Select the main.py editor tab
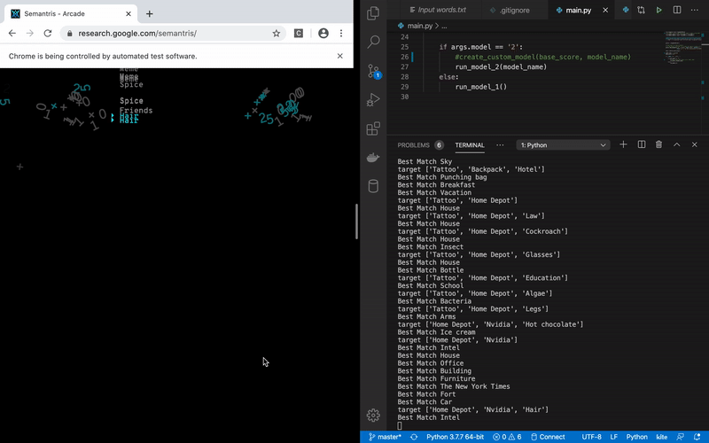Image resolution: width=709 pixels, height=443 pixels. pos(580,10)
